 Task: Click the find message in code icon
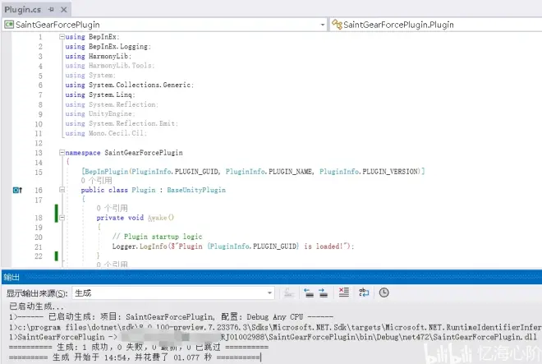288,293
